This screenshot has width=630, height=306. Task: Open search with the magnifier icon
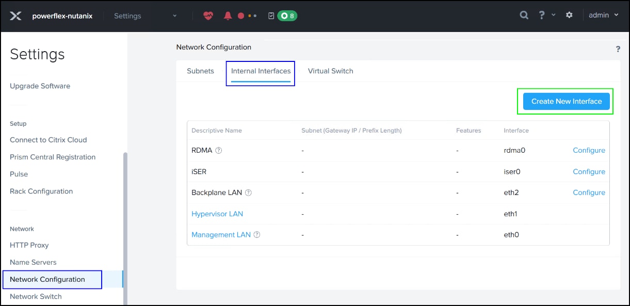[x=524, y=15]
